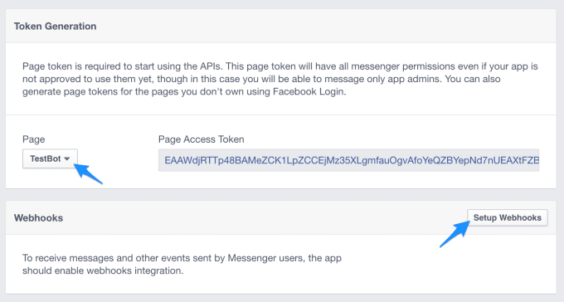Click the Token Generation heading
This screenshot has height=302, width=564.
point(55,27)
